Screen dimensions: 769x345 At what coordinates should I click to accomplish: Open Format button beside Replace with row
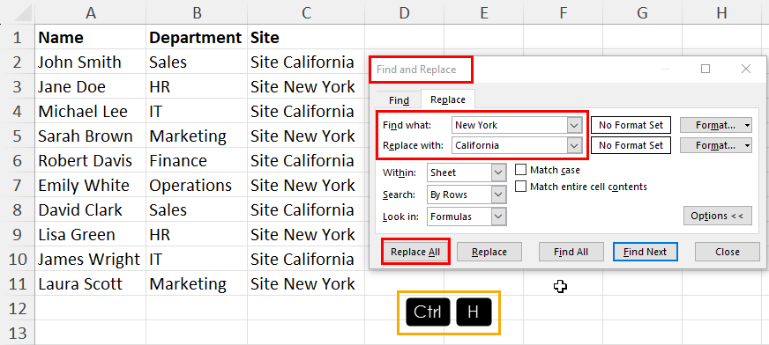pos(715,145)
